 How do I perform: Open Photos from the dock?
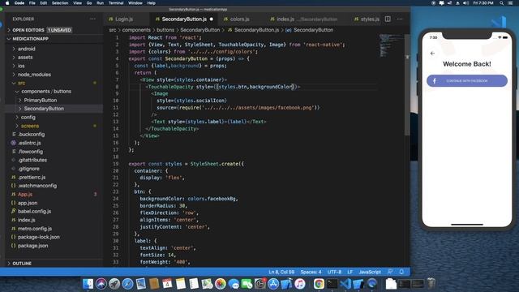pos(221,284)
